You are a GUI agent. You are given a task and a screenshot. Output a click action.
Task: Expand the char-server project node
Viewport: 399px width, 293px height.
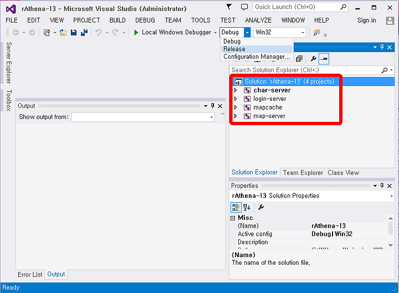[x=236, y=90]
